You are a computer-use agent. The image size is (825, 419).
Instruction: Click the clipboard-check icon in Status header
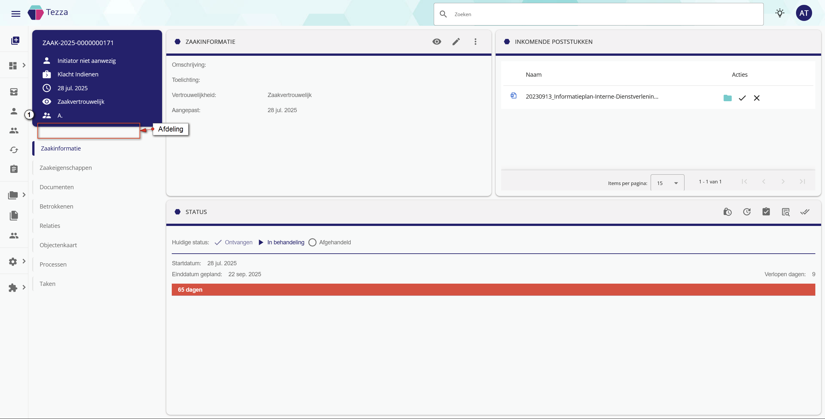[766, 212]
